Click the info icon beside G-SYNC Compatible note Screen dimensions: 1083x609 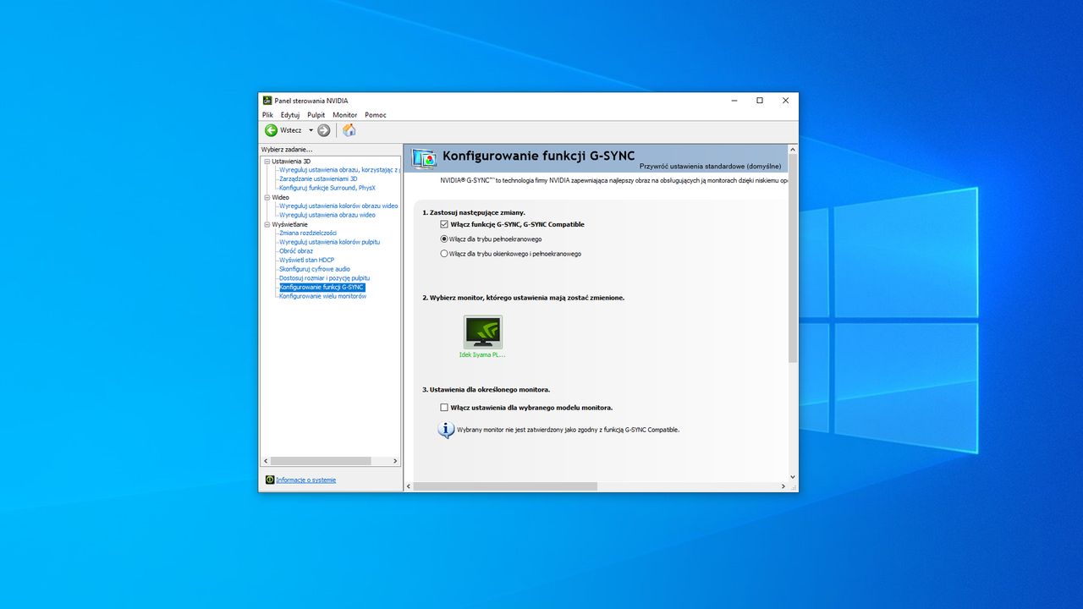pos(446,430)
